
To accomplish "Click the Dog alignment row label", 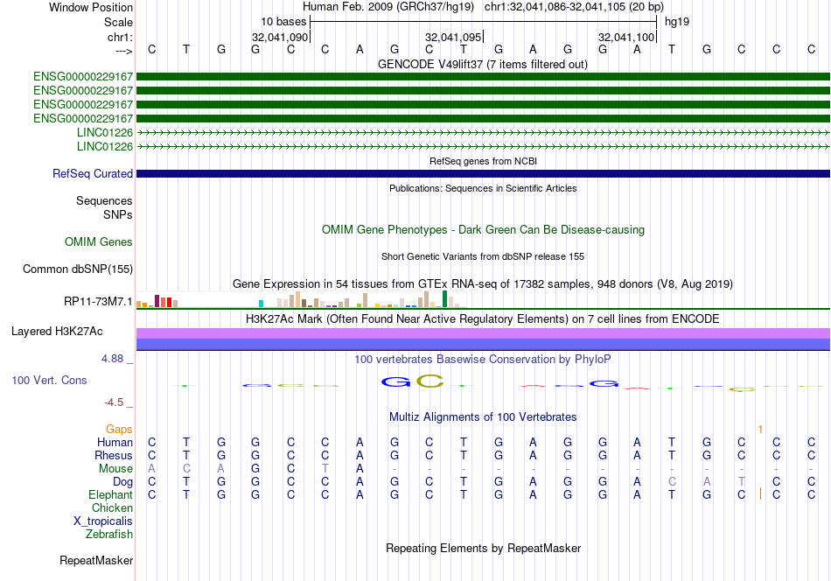I will point(122,482).
